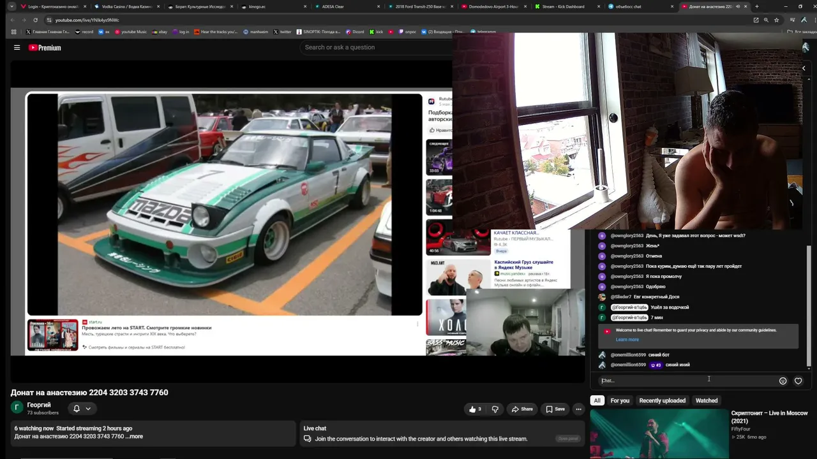Click @onemillion6599 on the синий бот message
This screenshot has height=459, width=817.
pyautogui.click(x=628, y=354)
